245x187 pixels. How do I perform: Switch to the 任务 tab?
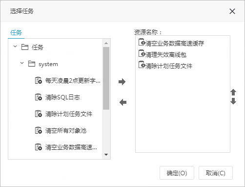coord(16,33)
